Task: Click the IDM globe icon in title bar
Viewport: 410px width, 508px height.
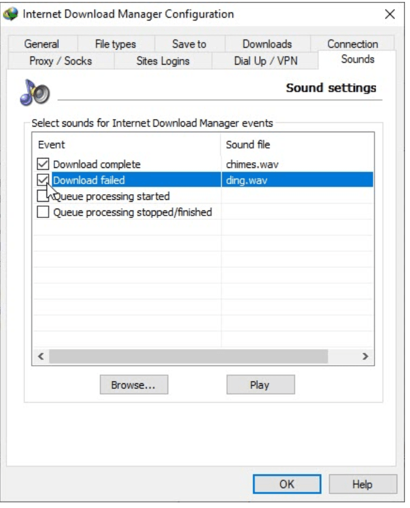Action: tap(11, 14)
